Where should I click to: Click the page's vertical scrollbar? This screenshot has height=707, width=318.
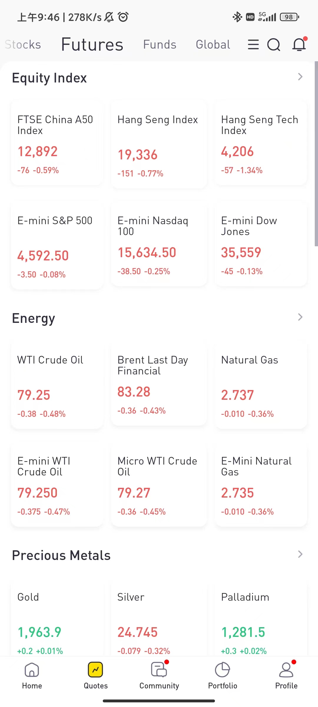coord(316,153)
